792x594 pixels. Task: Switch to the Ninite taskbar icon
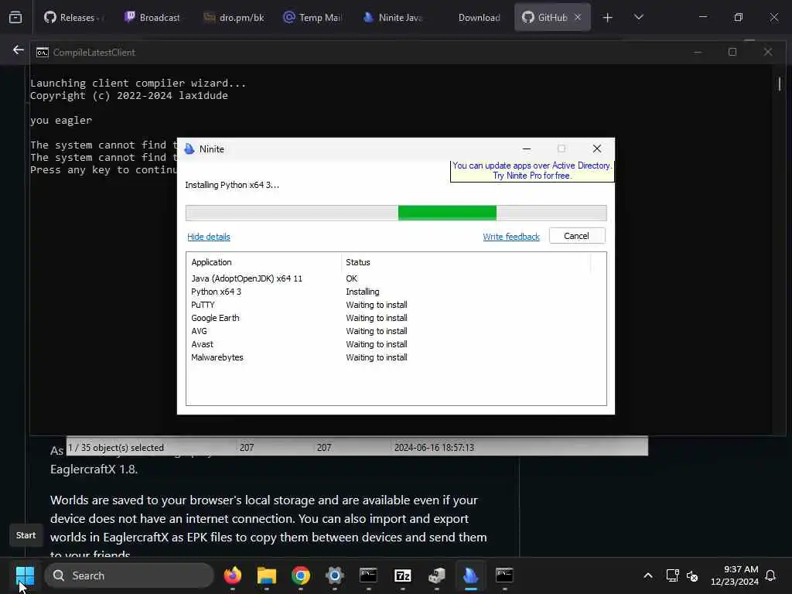471,575
